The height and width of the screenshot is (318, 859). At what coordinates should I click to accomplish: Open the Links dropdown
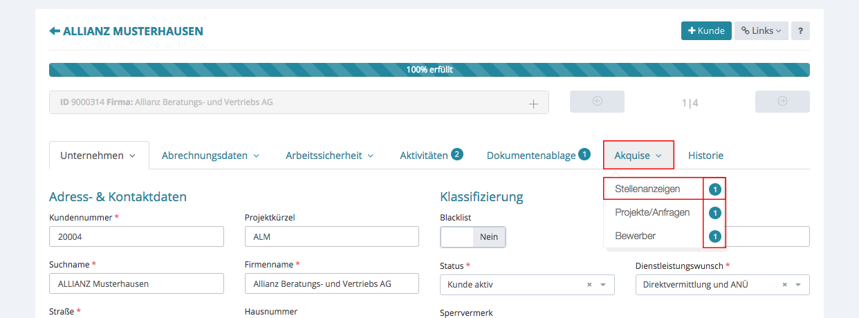761,31
